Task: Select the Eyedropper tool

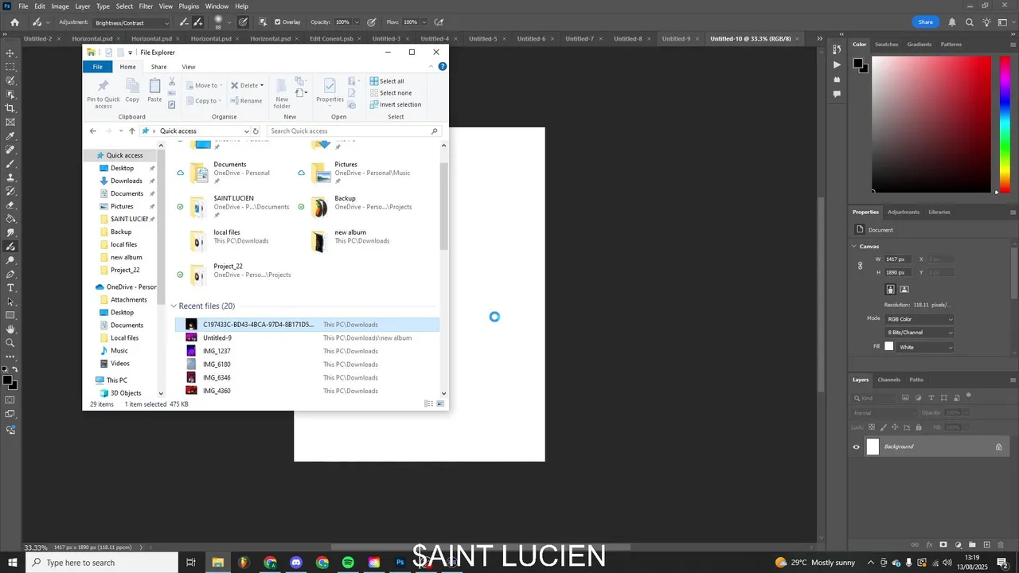Action: (x=10, y=136)
